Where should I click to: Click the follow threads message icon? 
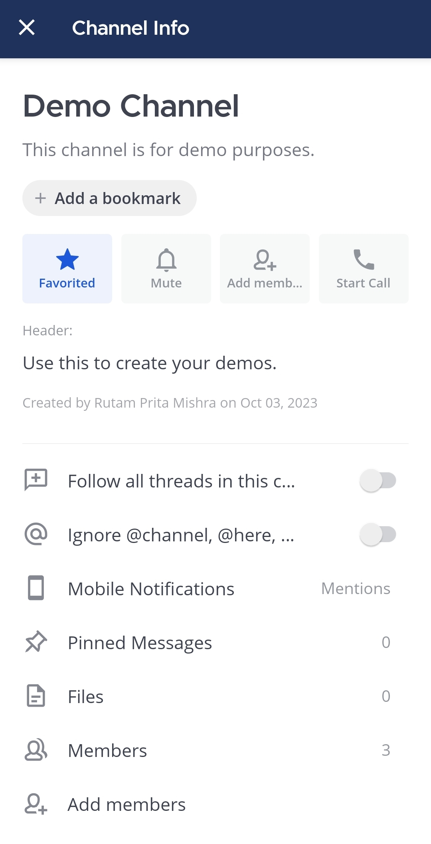(x=36, y=480)
